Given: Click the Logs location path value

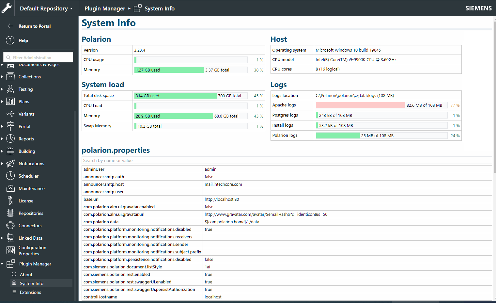Looking at the screenshot, I should click(355, 95).
